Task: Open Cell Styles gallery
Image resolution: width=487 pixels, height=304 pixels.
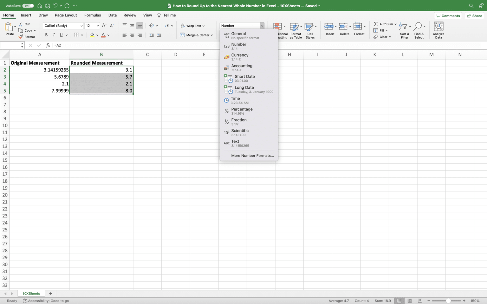Action: coord(310,30)
